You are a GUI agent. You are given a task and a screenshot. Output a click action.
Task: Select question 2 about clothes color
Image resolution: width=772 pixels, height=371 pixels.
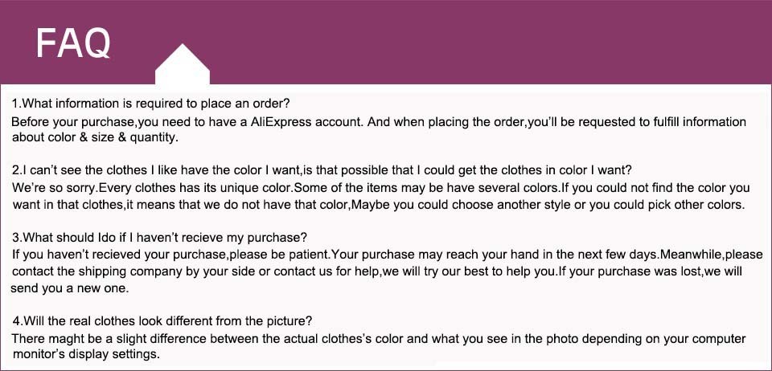point(322,171)
